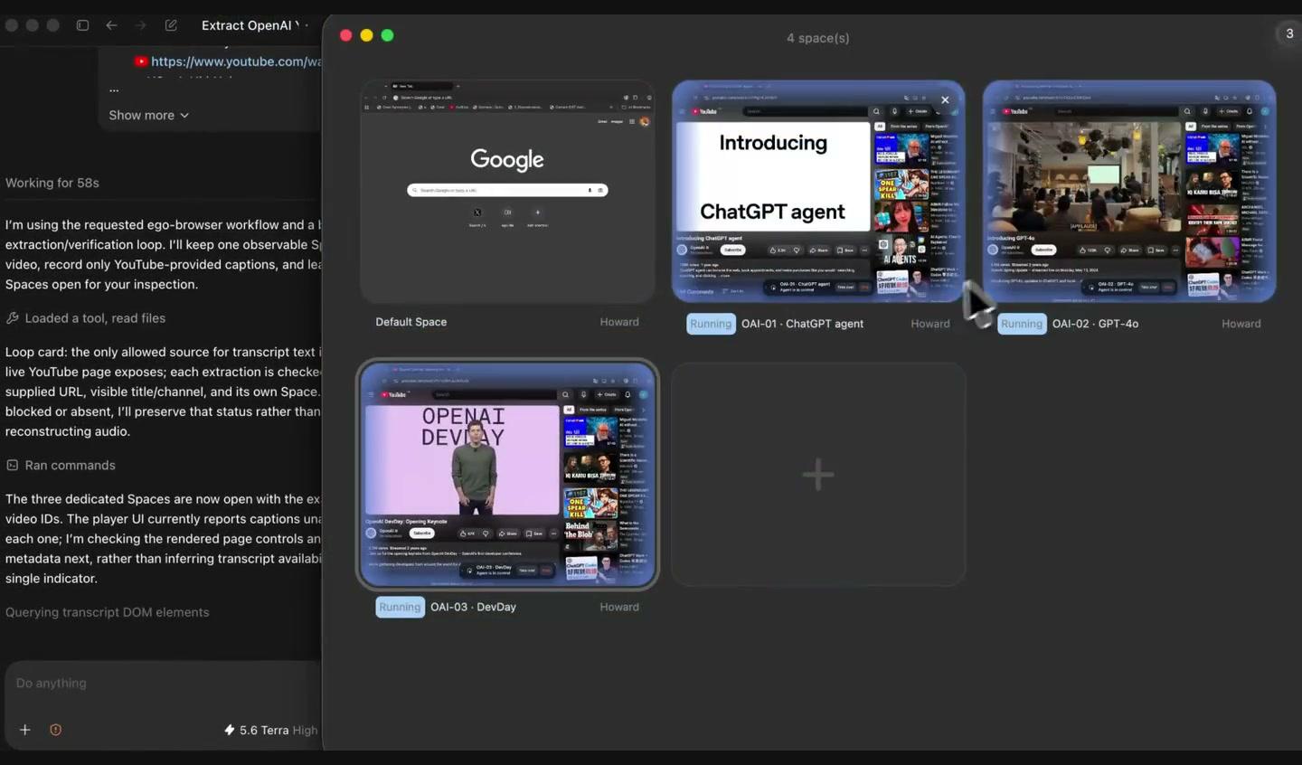This screenshot has width=1302, height=765.
Task: Open the OAI-03 DevDay space thumbnail
Action: point(507,475)
